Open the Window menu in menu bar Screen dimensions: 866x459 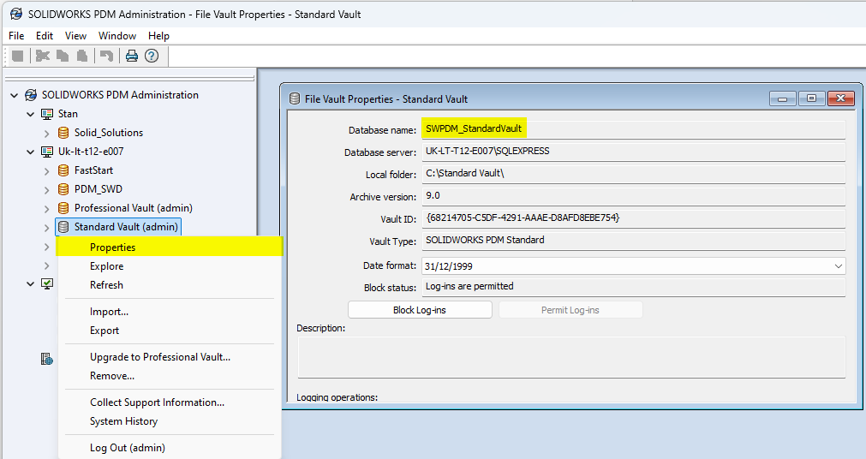coord(117,36)
